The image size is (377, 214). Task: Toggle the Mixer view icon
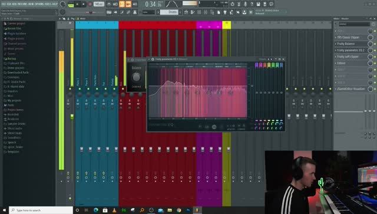(x=206, y=12)
